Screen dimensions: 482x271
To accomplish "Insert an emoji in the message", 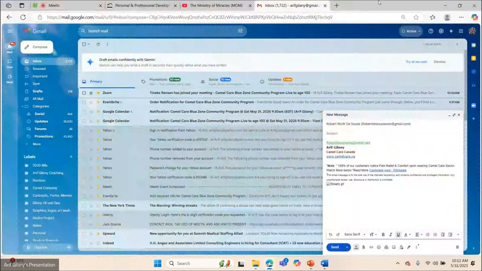I will point(379,247).
